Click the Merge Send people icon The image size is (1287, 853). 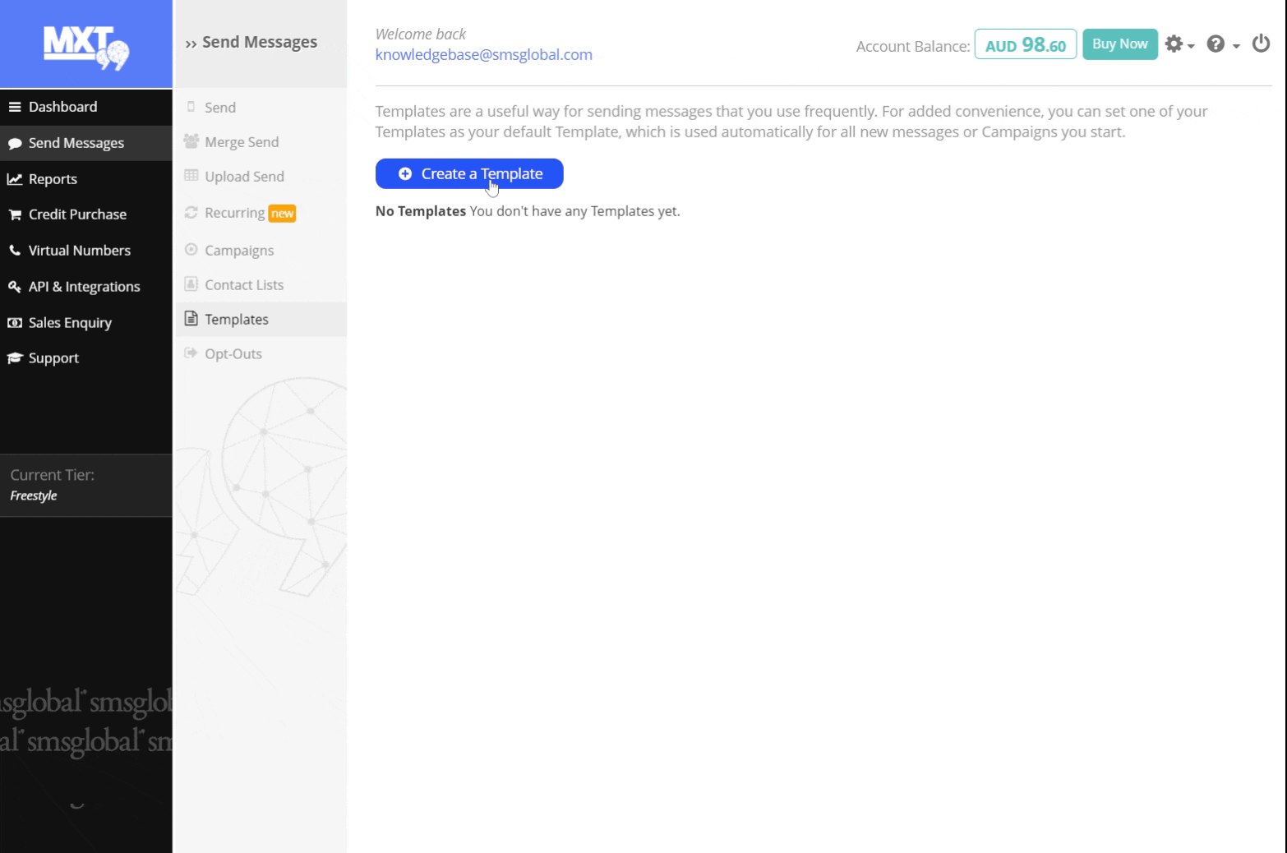coord(191,141)
